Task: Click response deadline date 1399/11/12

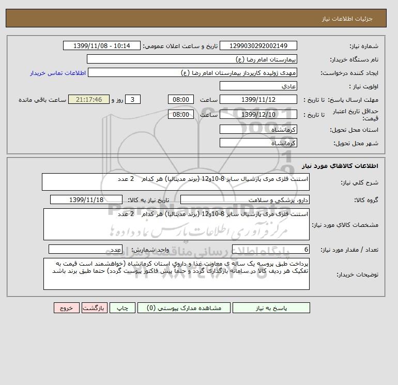Action: pos(258,100)
